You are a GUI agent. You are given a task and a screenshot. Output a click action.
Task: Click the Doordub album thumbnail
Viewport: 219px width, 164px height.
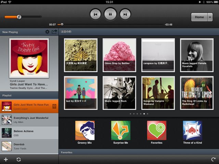[x=7, y=146]
